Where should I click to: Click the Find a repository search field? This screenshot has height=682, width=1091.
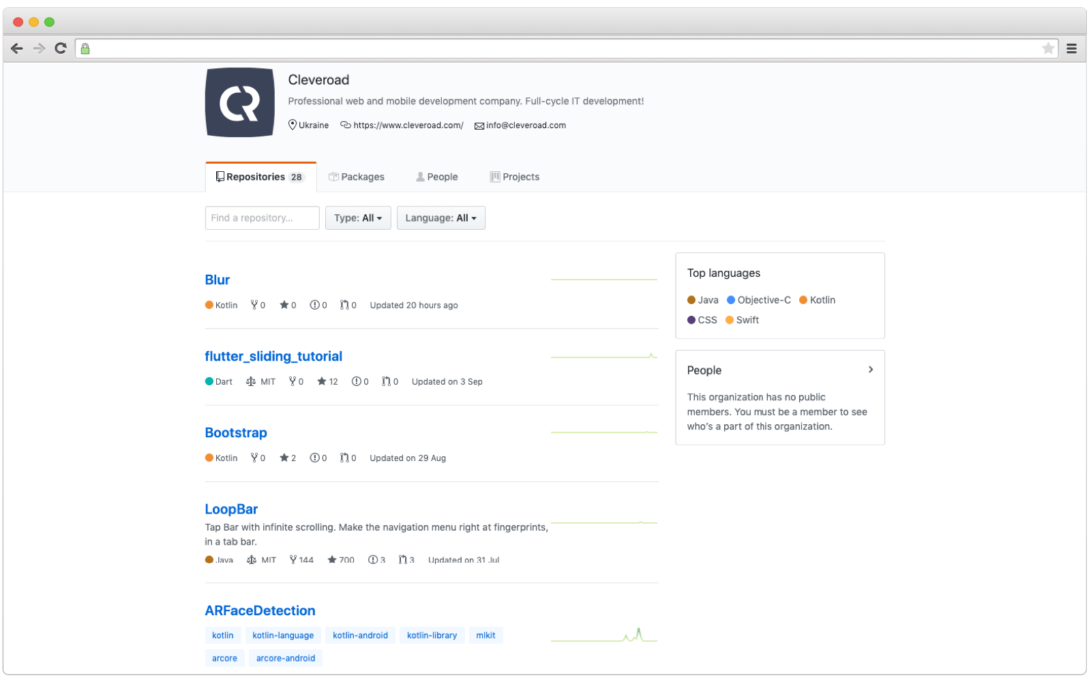coord(262,218)
